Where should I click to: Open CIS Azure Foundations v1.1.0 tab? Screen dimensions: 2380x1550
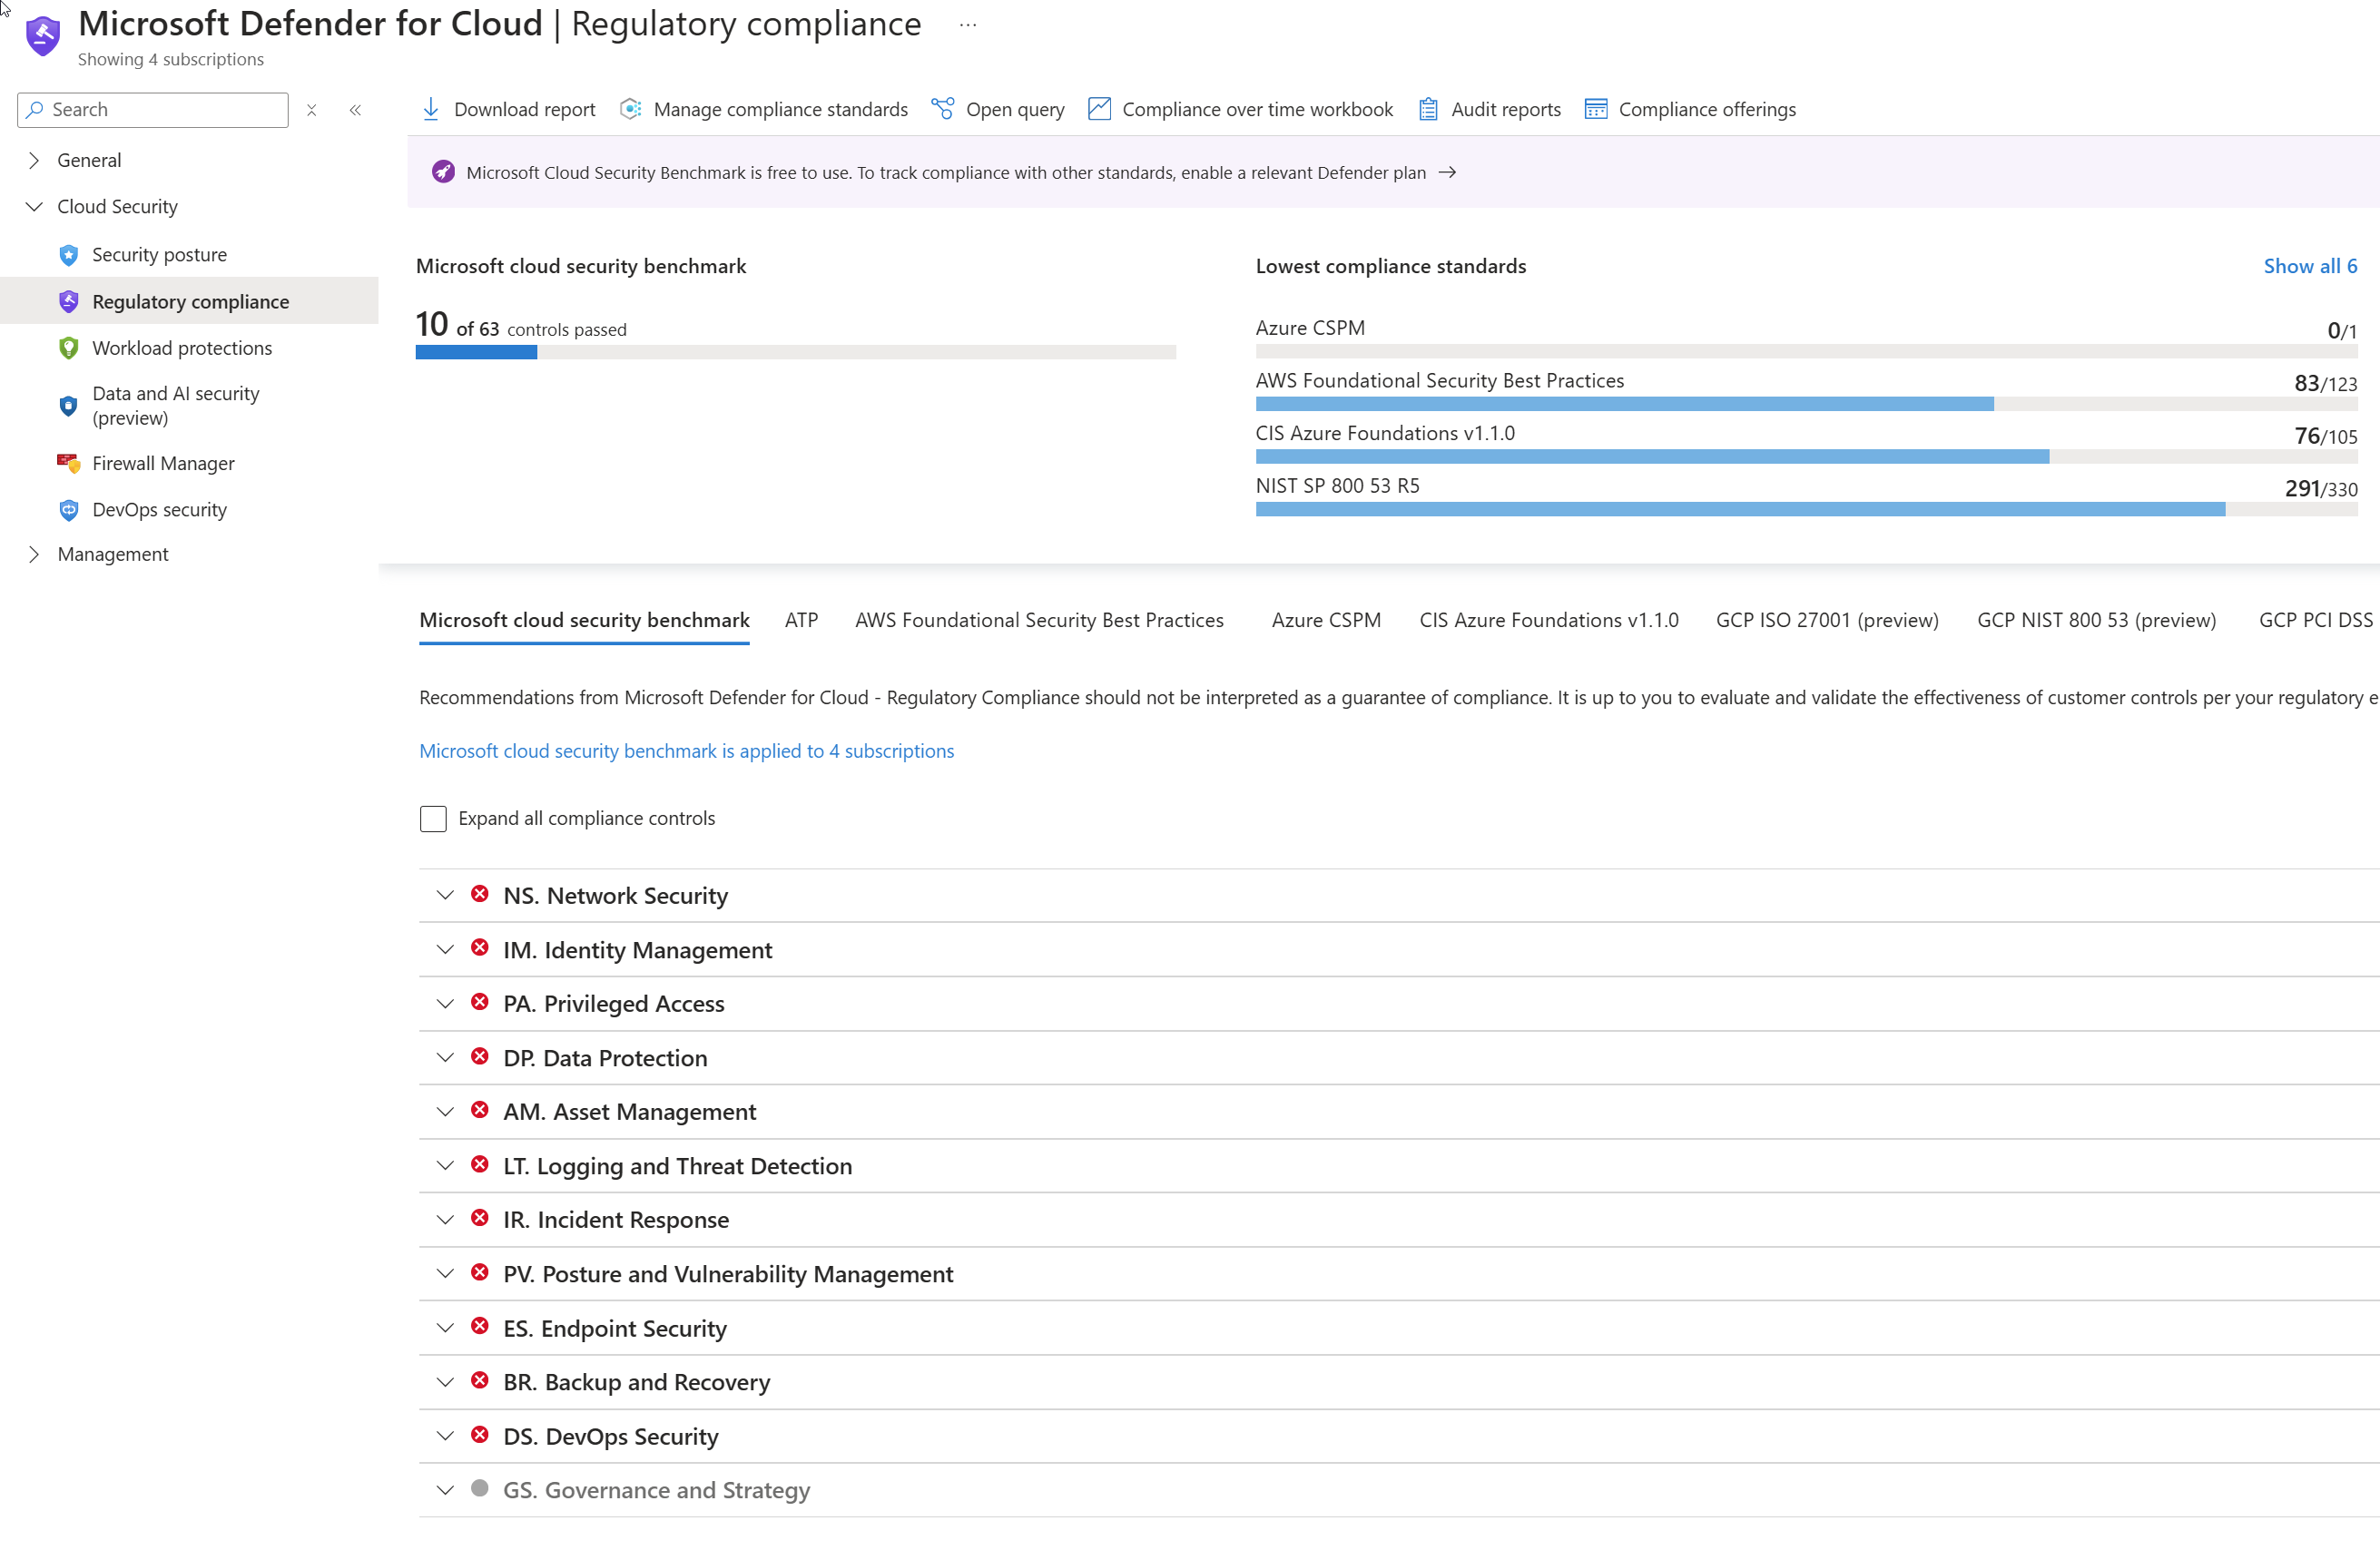pyautogui.click(x=1548, y=620)
